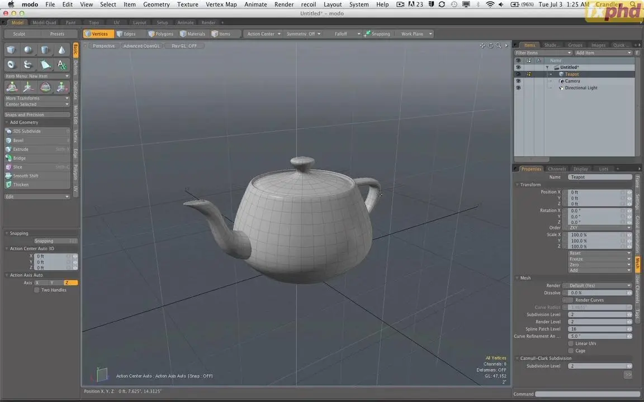Pick the Bridge tool
The height and width of the screenshot is (402, 644).
(x=37, y=159)
